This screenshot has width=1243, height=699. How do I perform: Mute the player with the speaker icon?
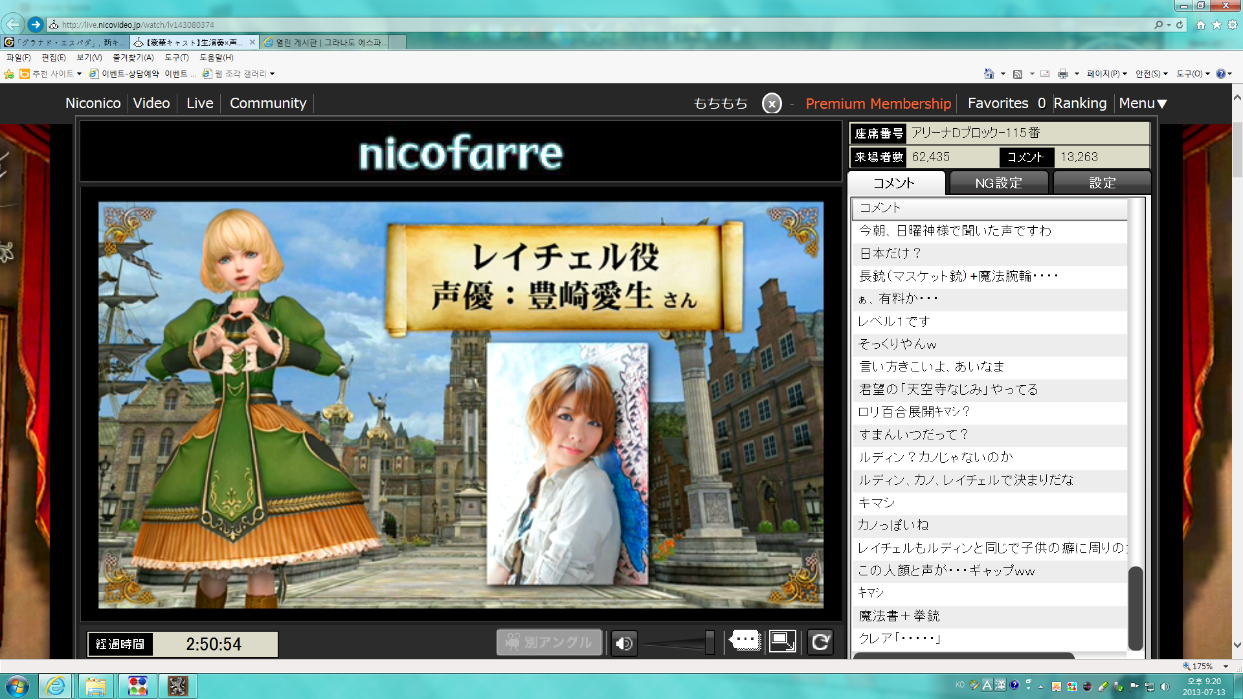click(624, 643)
